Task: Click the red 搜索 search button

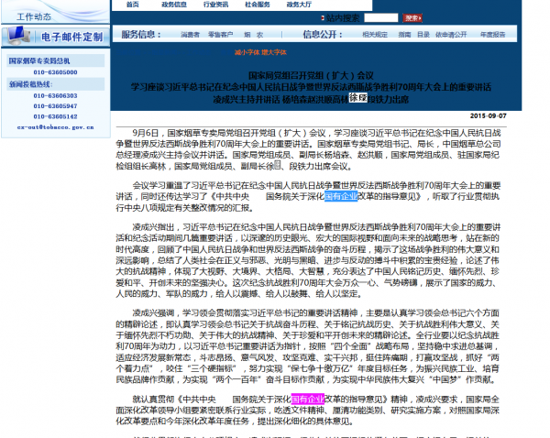Action: (x=412, y=18)
